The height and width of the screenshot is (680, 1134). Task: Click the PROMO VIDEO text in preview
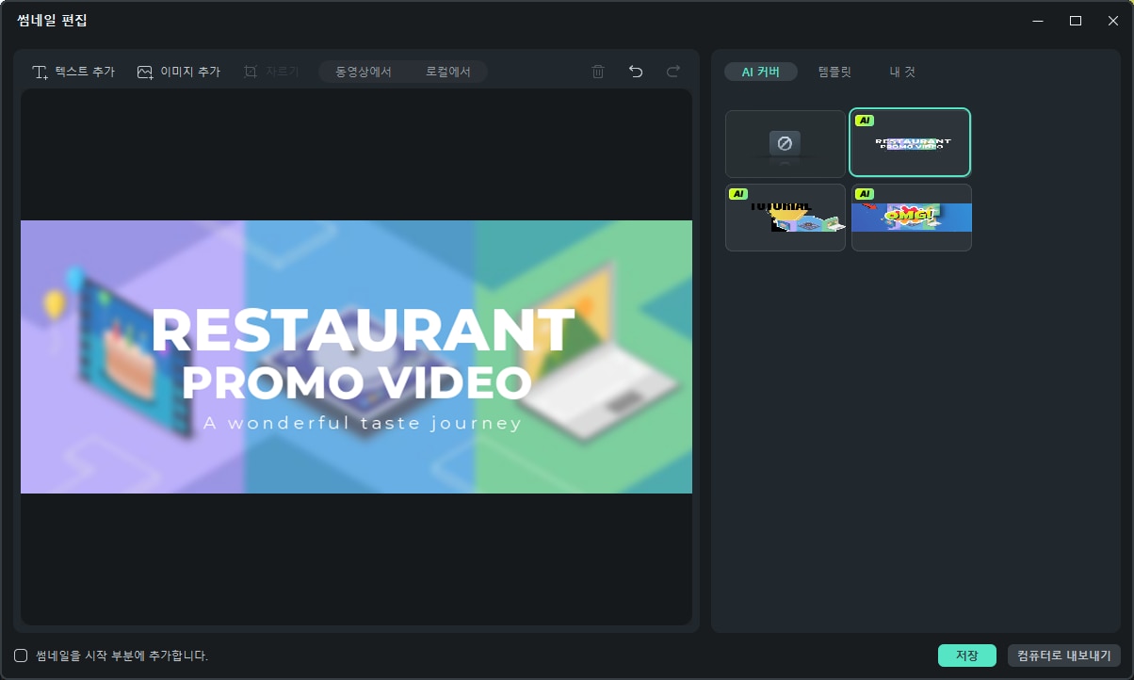click(357, 383)
